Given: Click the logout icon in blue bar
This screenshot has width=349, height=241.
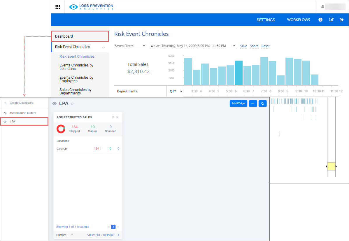Looking at the screenshot, I should (342, 20).
